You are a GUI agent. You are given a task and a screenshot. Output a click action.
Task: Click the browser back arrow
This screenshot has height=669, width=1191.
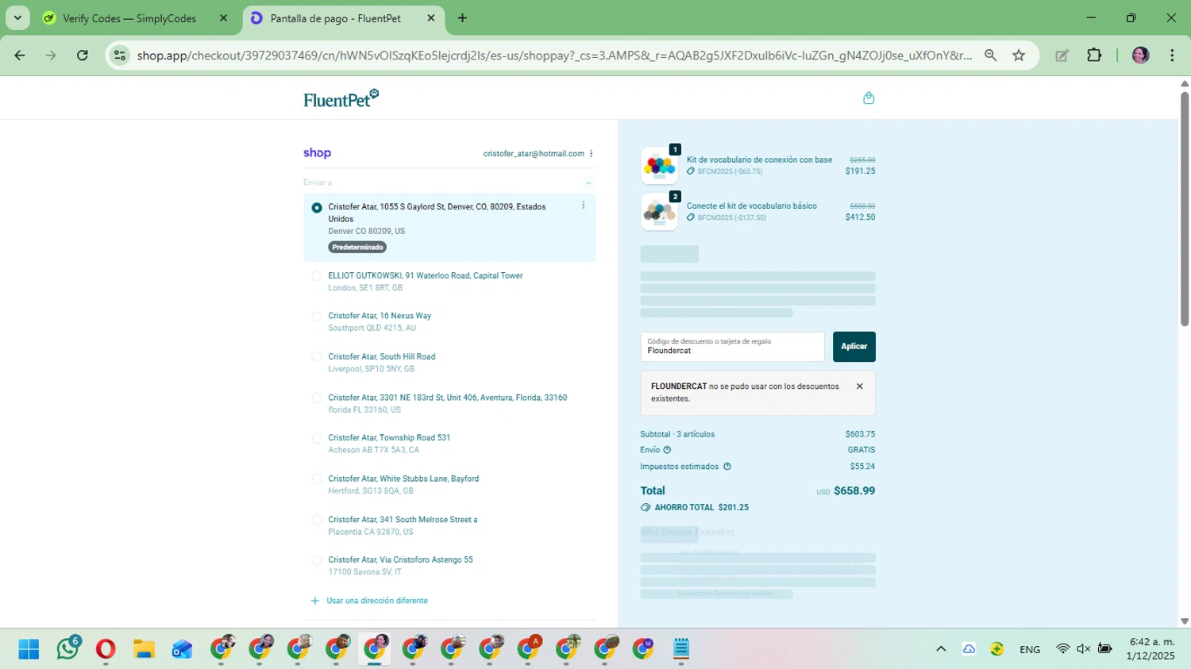[20, 56]
